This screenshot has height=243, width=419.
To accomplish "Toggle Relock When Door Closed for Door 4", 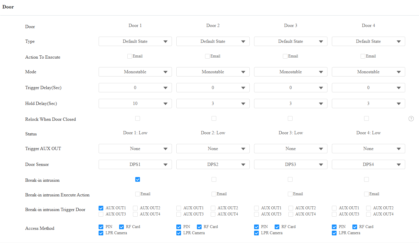I will pos(366,118).
